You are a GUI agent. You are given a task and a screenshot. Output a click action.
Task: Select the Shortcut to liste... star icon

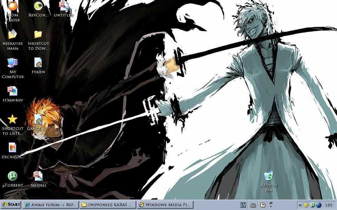pos(13,119)
